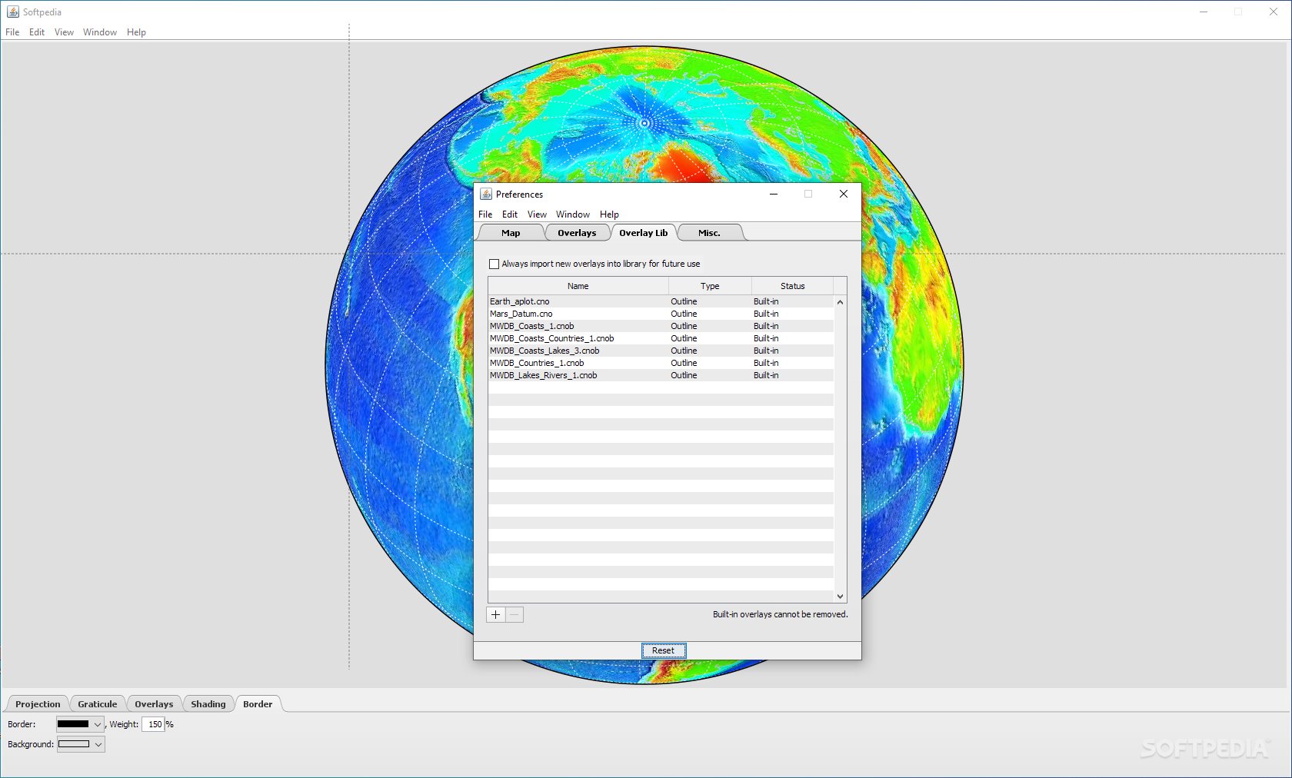Open Edit menu in main window
The width and height of the screenshot is (1292, 778).
37,32
